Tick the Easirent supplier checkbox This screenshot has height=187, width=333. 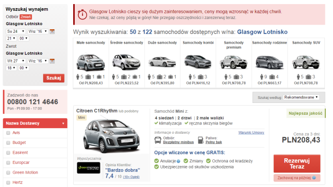[x=8, y=153]
